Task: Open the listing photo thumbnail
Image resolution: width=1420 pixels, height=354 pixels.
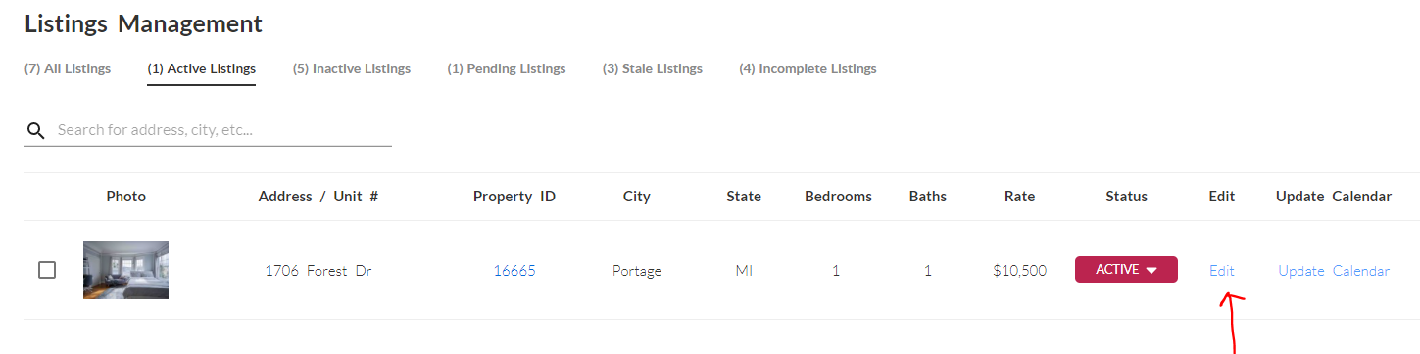Action: (125, 270)
